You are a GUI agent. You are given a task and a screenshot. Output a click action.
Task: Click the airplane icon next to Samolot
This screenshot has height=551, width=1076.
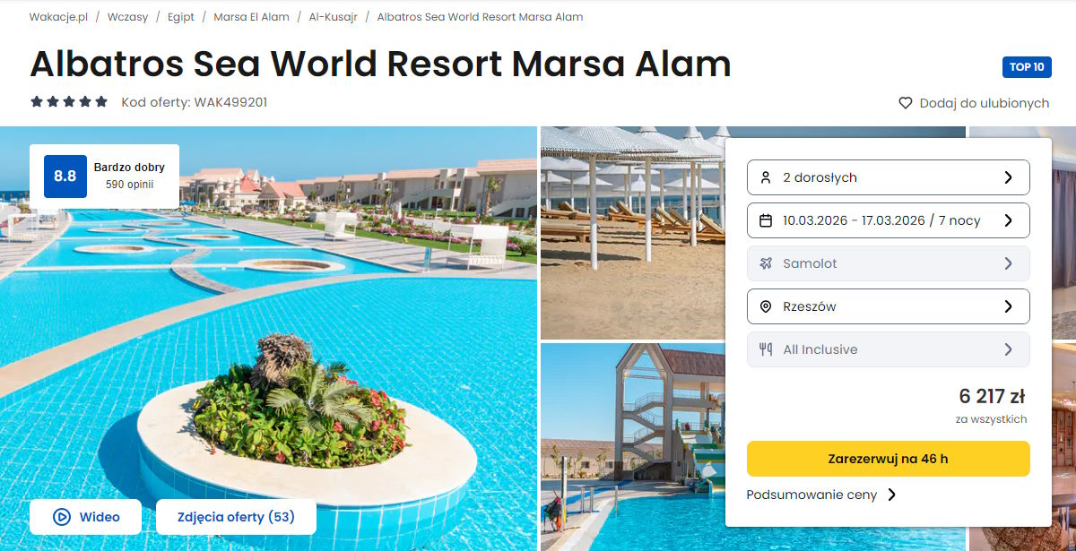(x=765, y=263)
